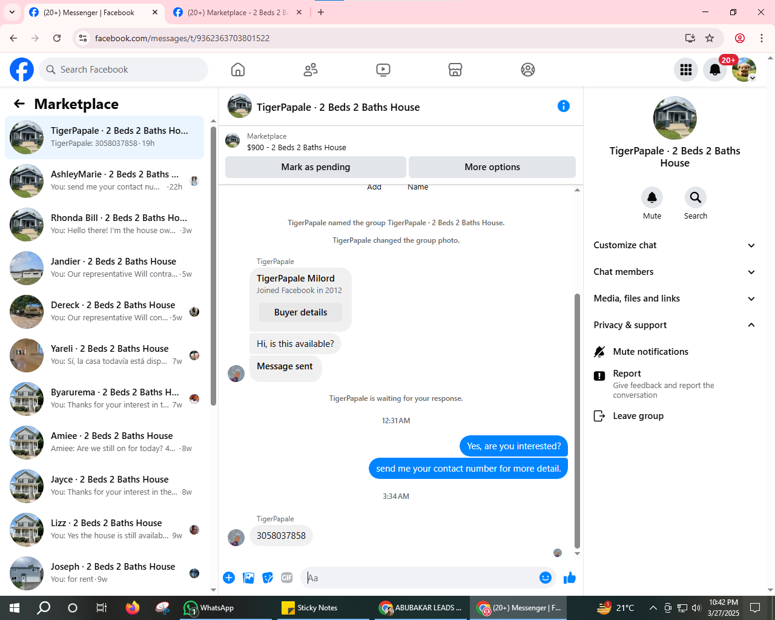This screenshot has height=620, width=775.
Task: Open Windows taskbar search
Action: [x=44, y=608]
